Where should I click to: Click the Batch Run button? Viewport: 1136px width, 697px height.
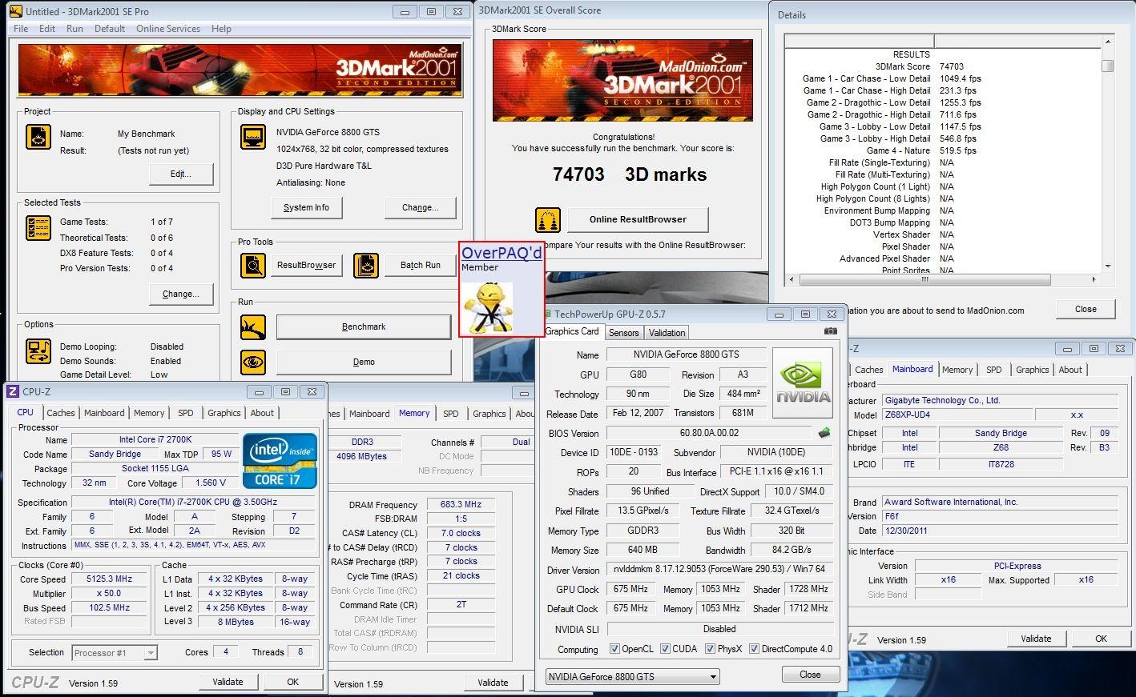point(421,265)
